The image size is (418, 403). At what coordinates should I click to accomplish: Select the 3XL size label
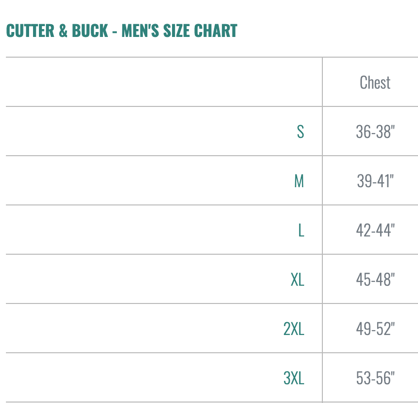pos(294,378)
